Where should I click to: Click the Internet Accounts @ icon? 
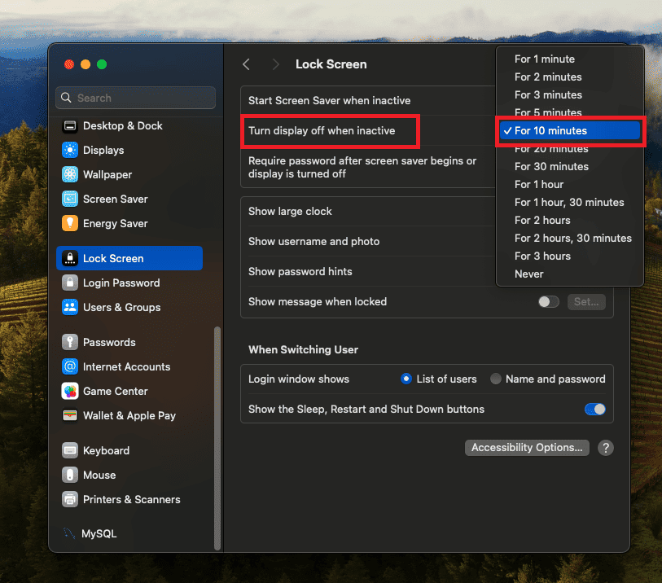70,367
